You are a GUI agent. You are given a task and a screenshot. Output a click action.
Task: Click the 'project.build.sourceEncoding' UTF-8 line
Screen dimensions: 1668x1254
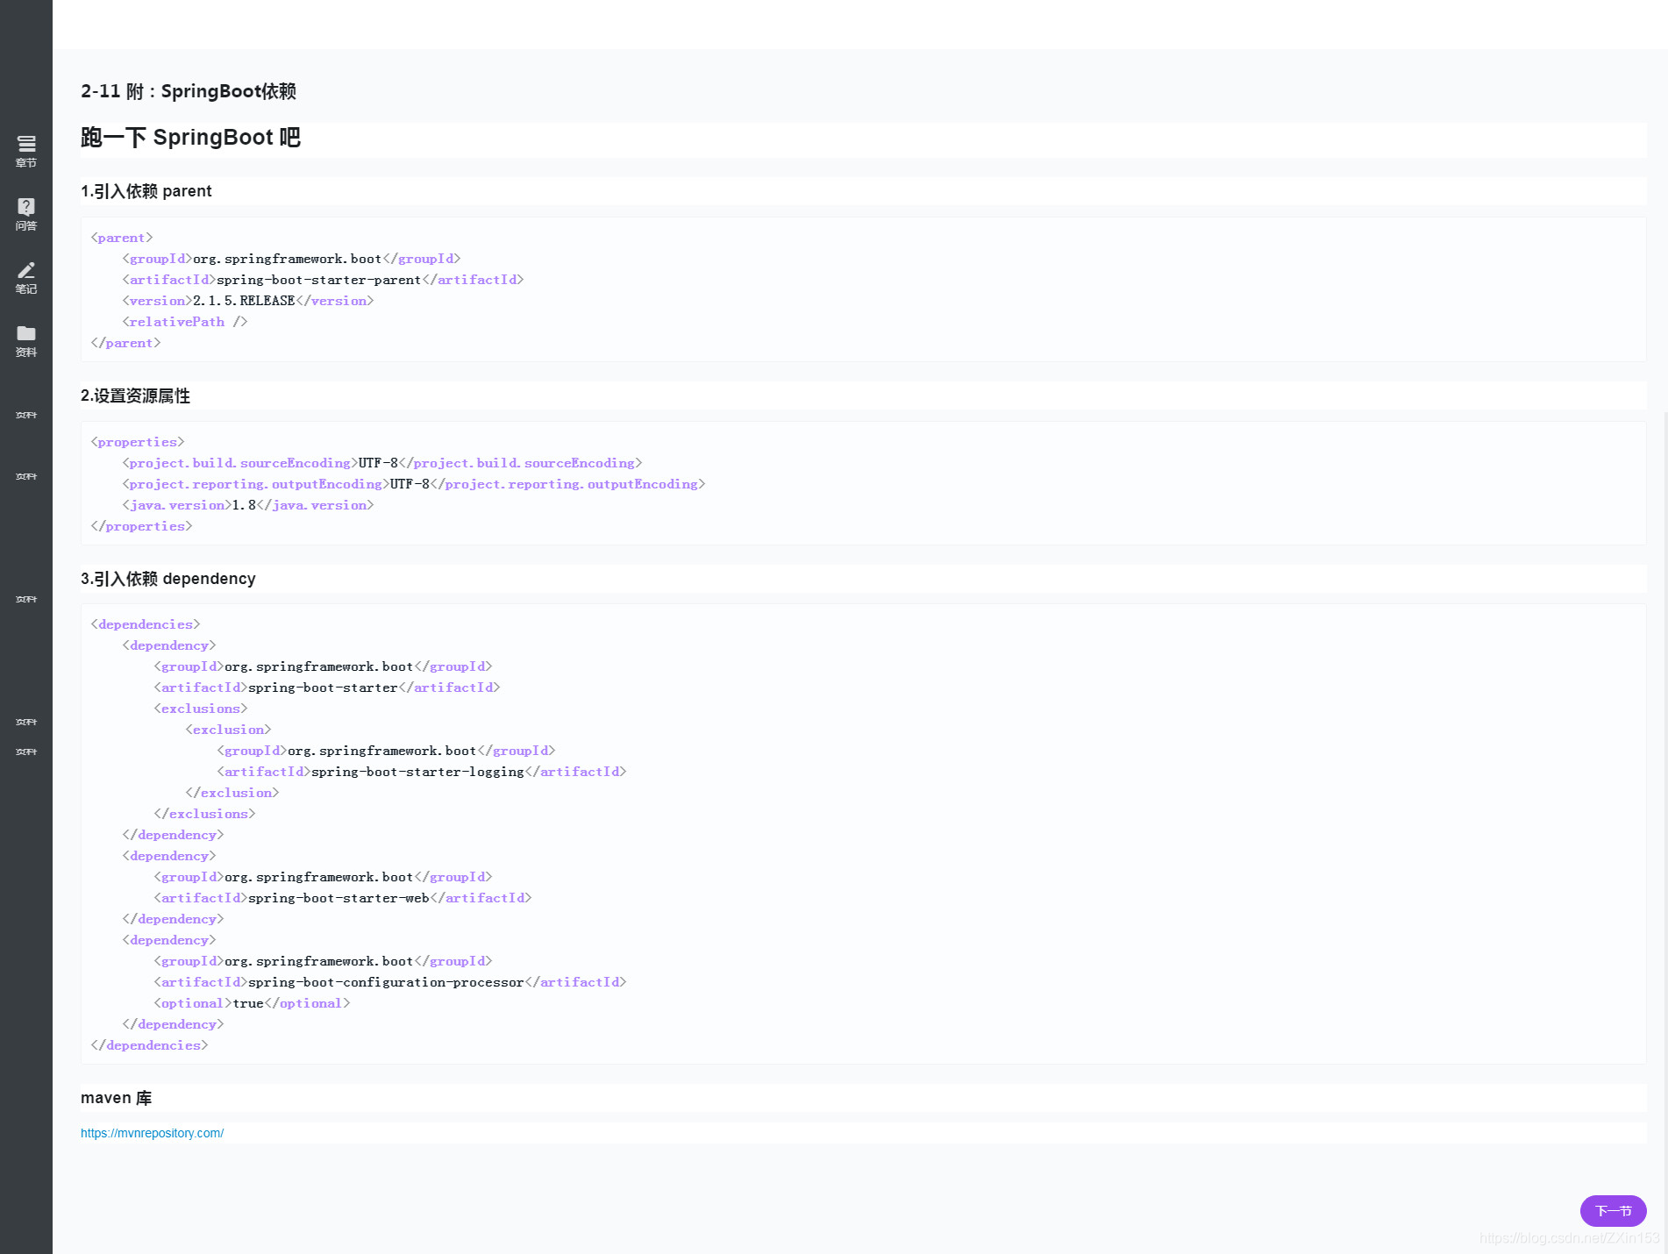tap(382, 463)
